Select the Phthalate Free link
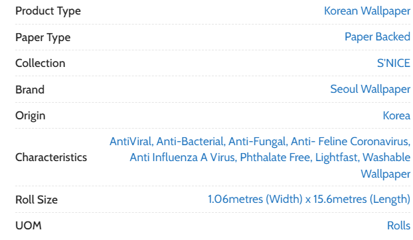Screen dimensions: 413x240 point(276,158)
